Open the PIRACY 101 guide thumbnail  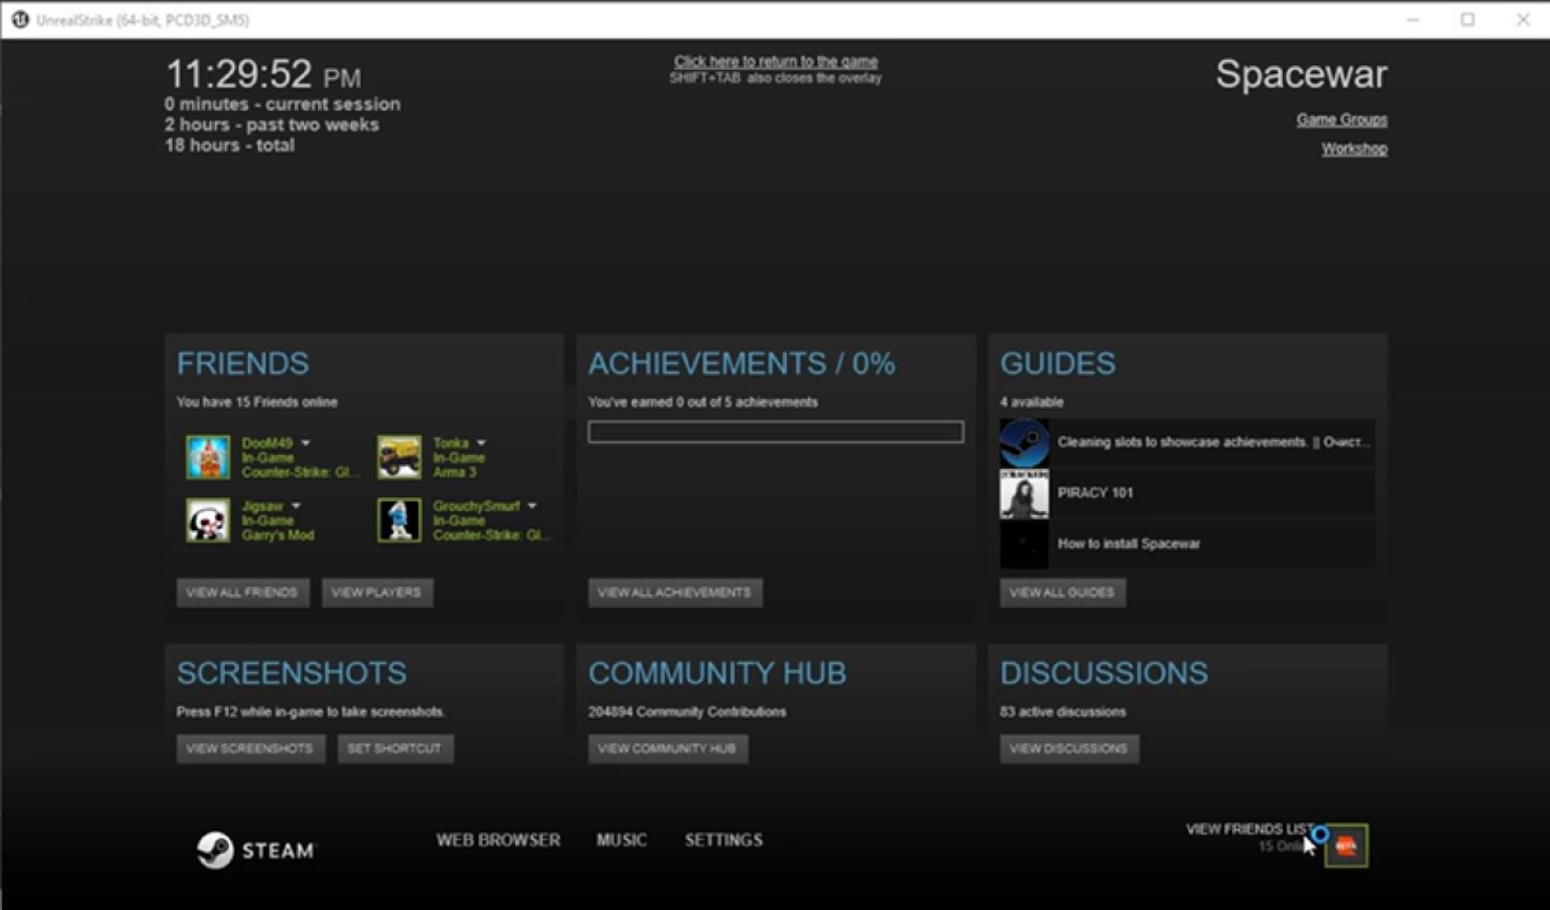click(x=1024, y=493)
